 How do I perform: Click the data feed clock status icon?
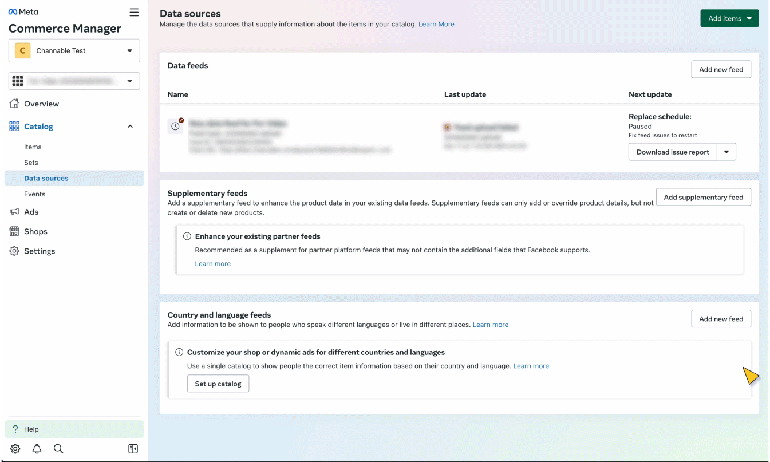point(175,126)
